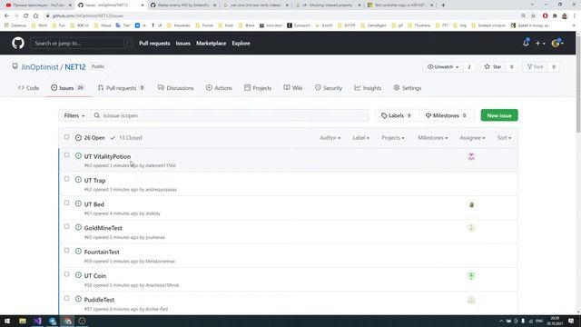Screen dimensions: 581x327
Task: Switch to the repository Pull requests tab
Action: [x=121, y=88]
